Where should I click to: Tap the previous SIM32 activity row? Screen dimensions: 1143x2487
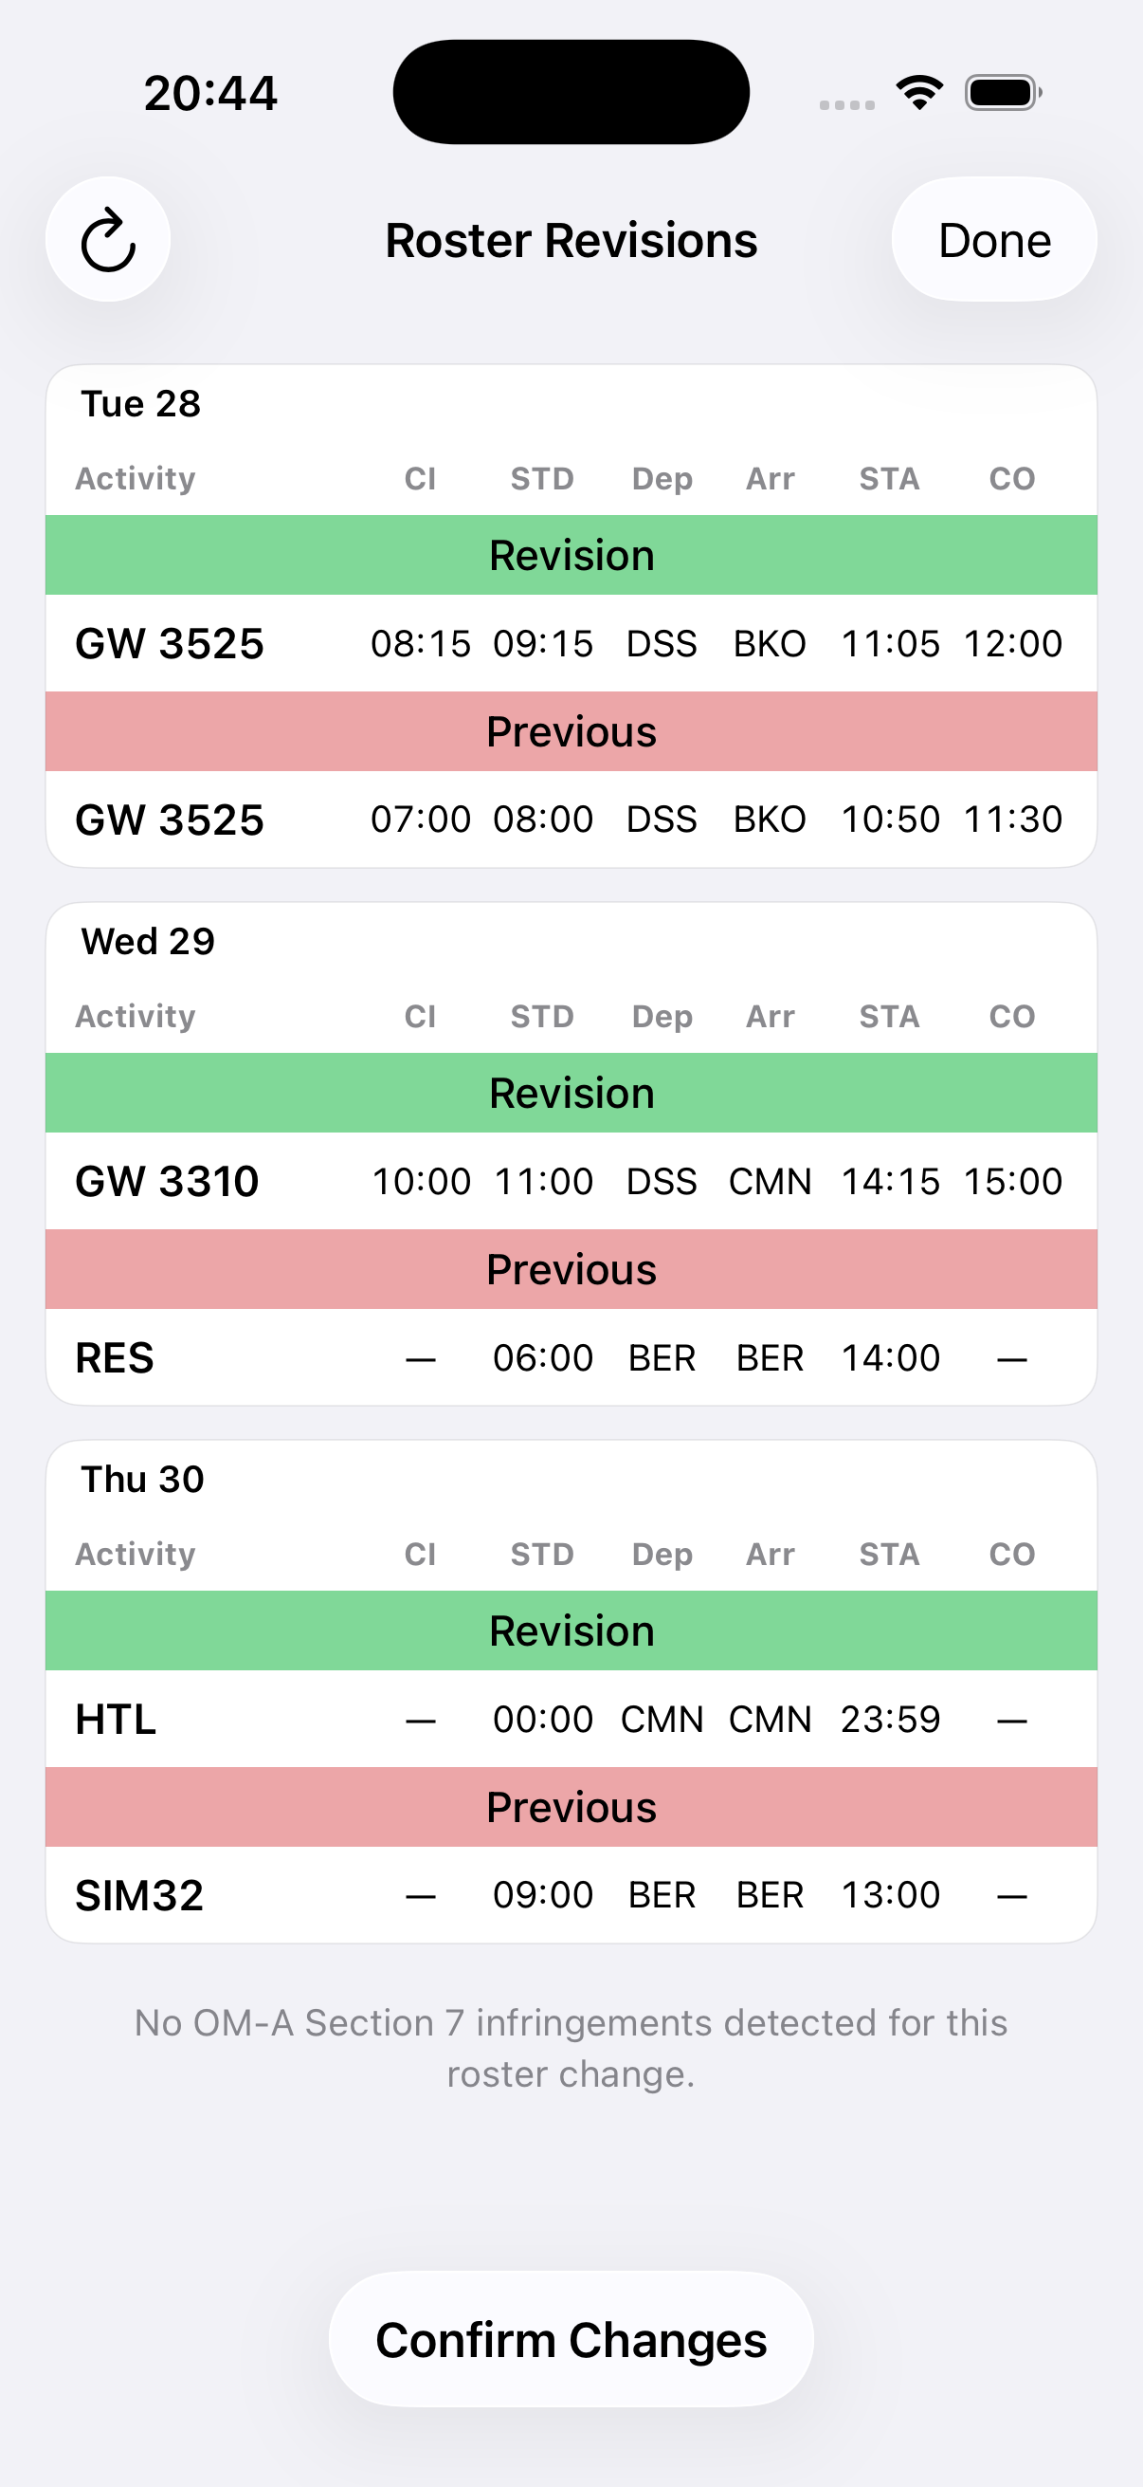(571, 1895)
